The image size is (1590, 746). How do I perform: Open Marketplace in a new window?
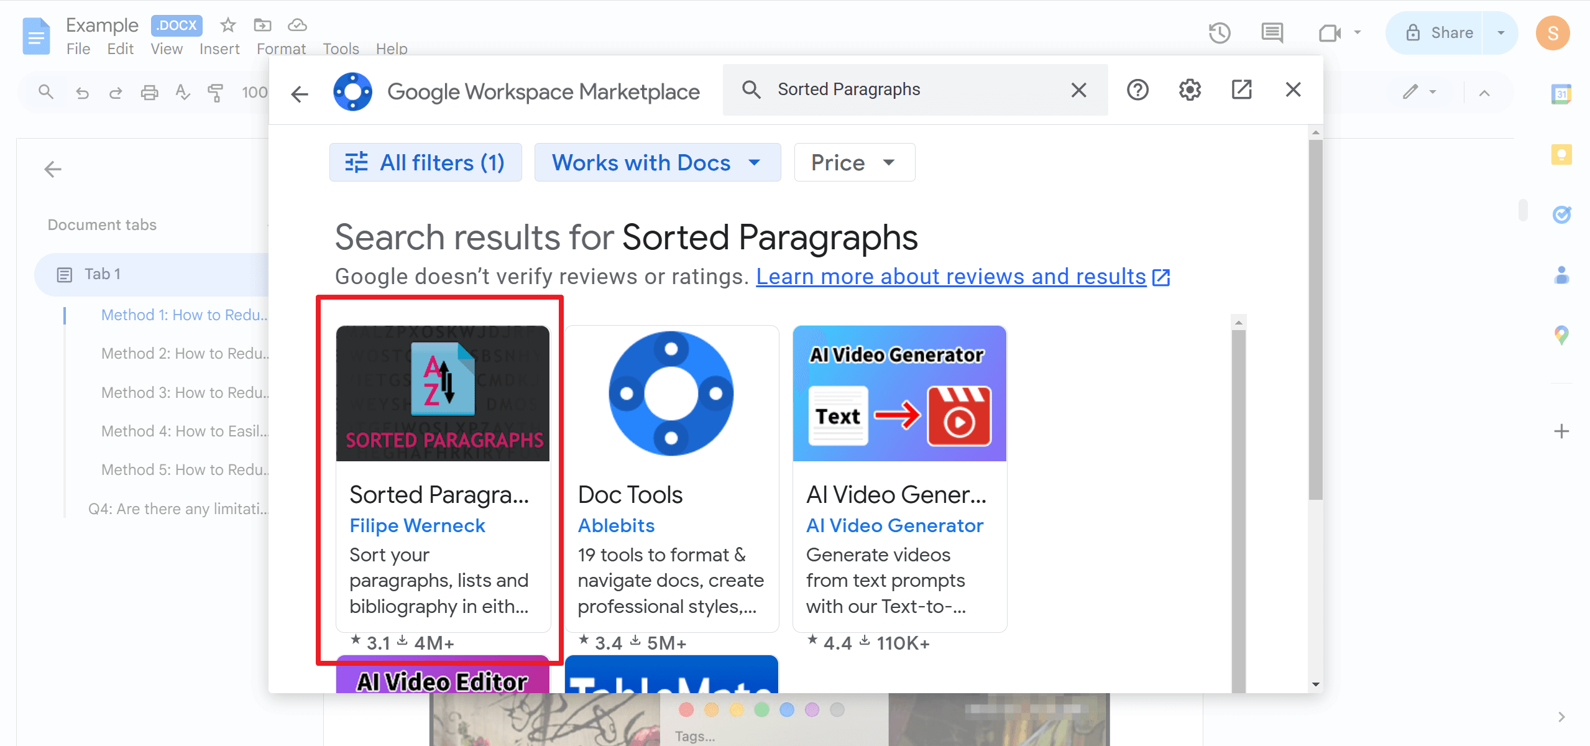[1241, 90]
